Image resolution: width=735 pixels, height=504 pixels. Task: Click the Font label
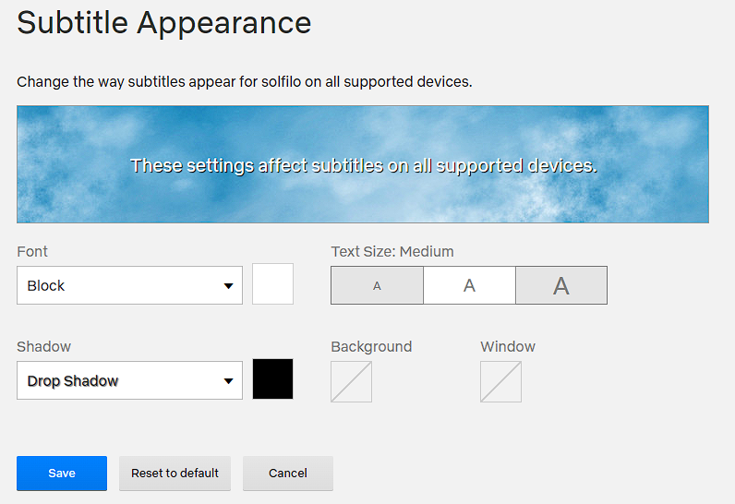32,251
